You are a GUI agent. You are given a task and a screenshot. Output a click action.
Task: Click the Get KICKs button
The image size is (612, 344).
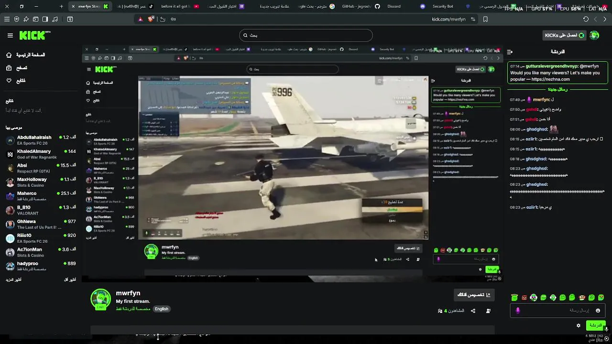point(564,35)
